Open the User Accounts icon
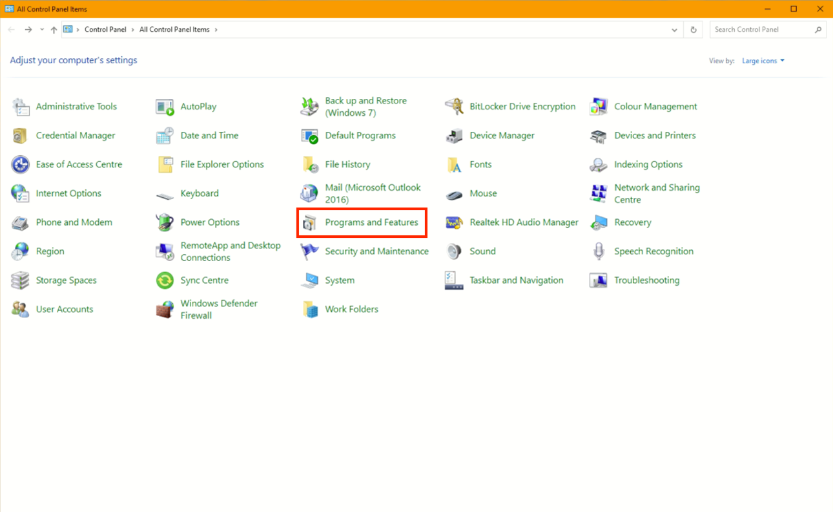The width and height of the screenshot is (833, 512). pos(21,310)
